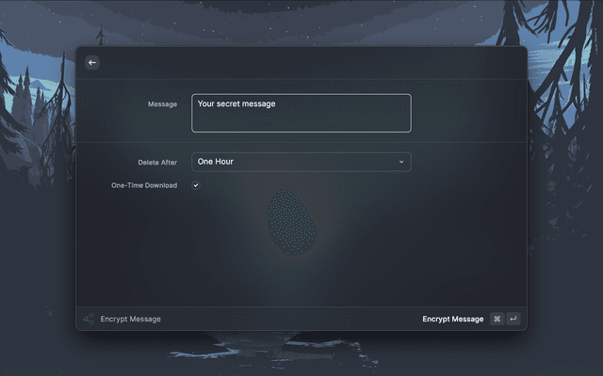603x376 pixels.
Task: Click the Delete After label
Action: pyautogui.click(x=157, y=163)
